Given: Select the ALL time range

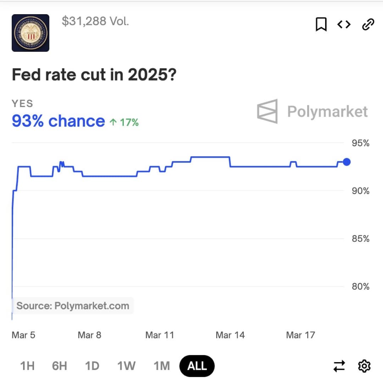Looking at the screenshot, I should tap(197, 366).
